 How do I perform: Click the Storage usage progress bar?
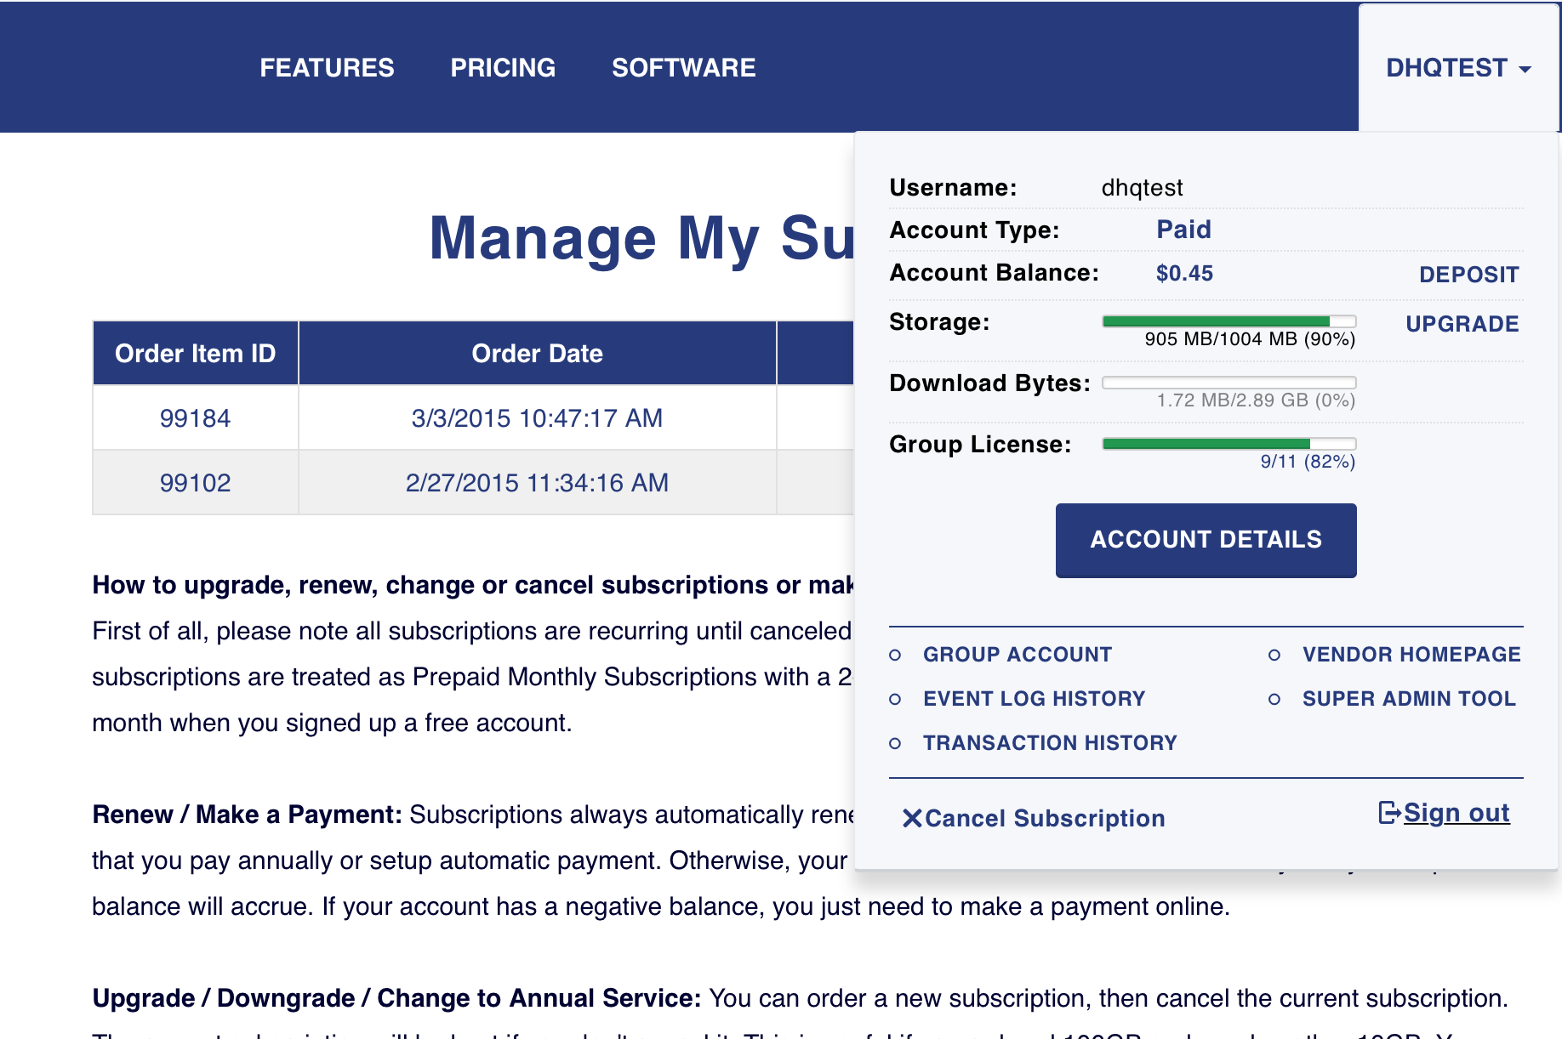coord(1229,321)
